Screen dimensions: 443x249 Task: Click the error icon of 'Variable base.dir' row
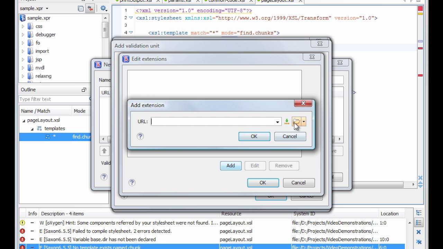coord(22,239)
